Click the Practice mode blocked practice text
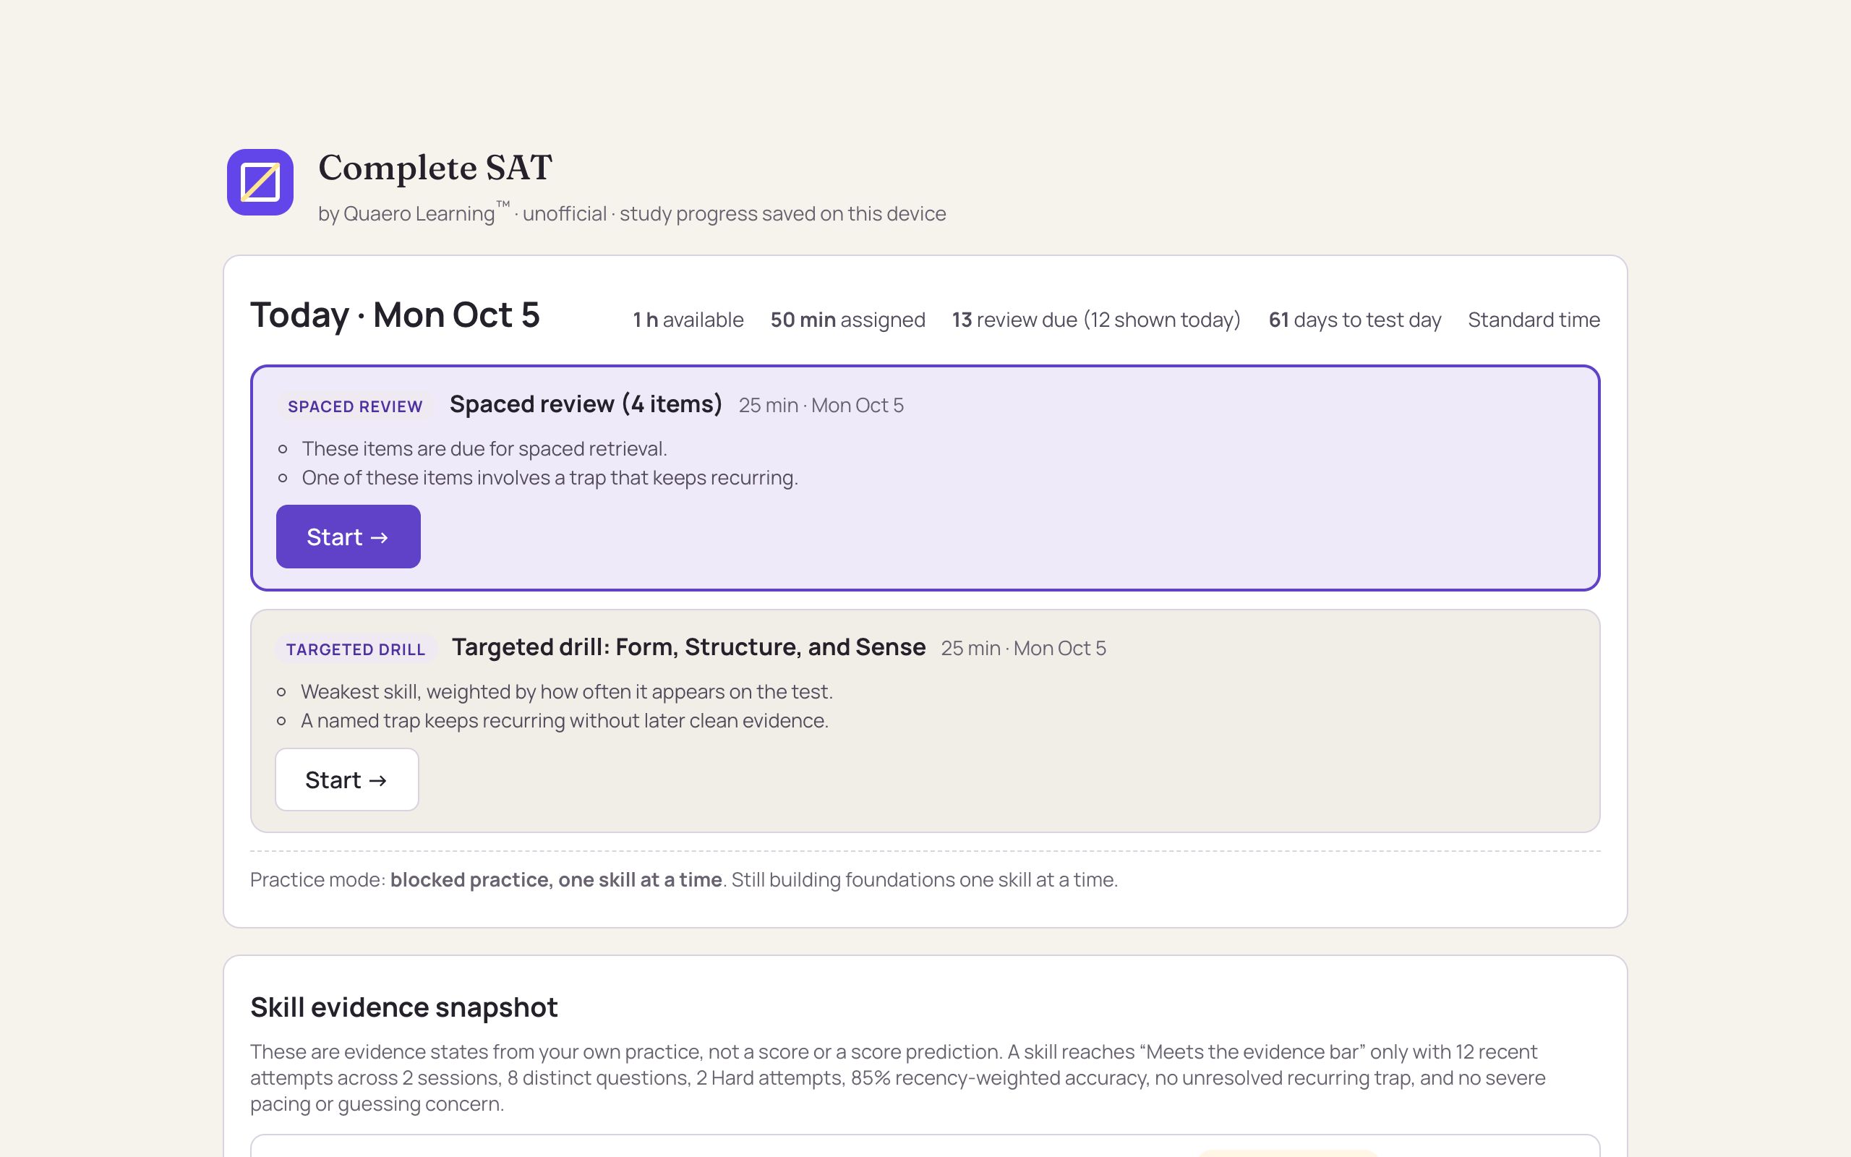The image size is (1851, 1157). 684,880
